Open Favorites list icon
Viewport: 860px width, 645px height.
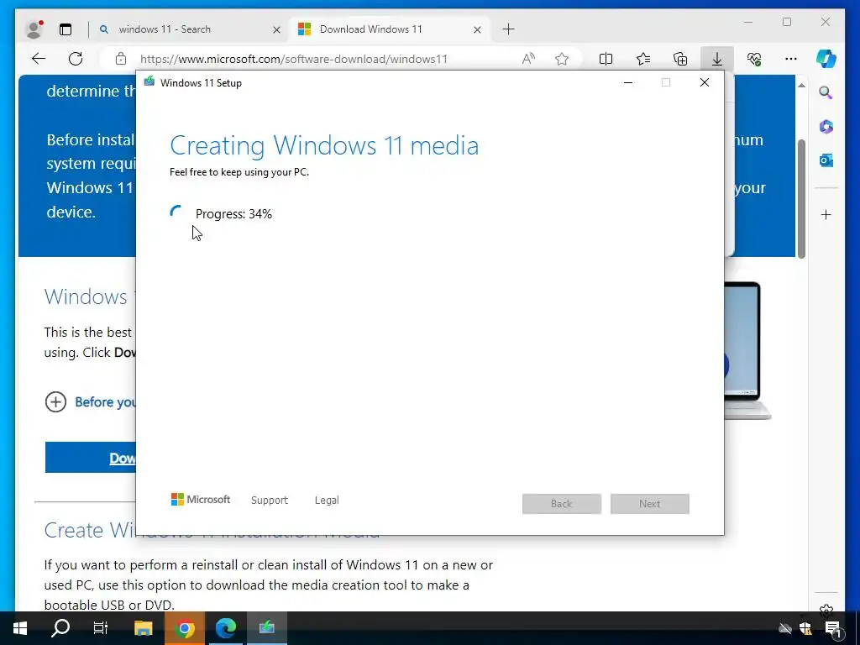click(x=642, y=59)
